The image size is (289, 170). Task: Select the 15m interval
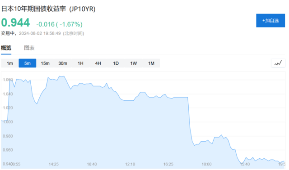(45, 63)
